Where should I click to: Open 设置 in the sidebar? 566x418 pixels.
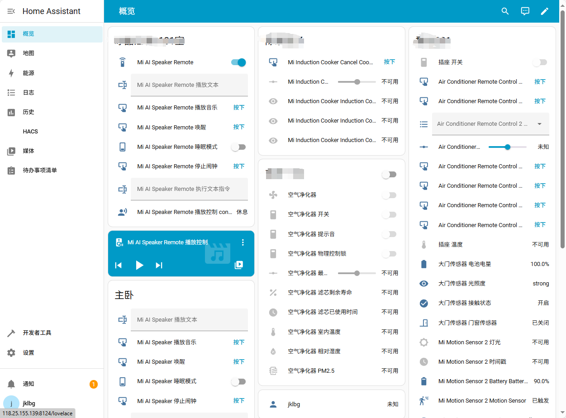point(52,353)
